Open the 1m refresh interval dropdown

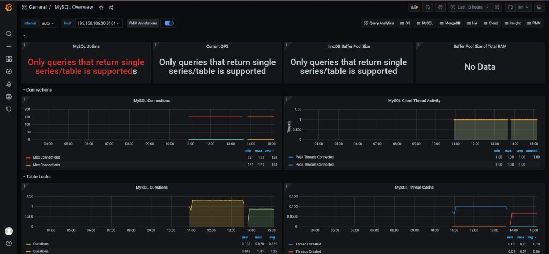[523, 7]
